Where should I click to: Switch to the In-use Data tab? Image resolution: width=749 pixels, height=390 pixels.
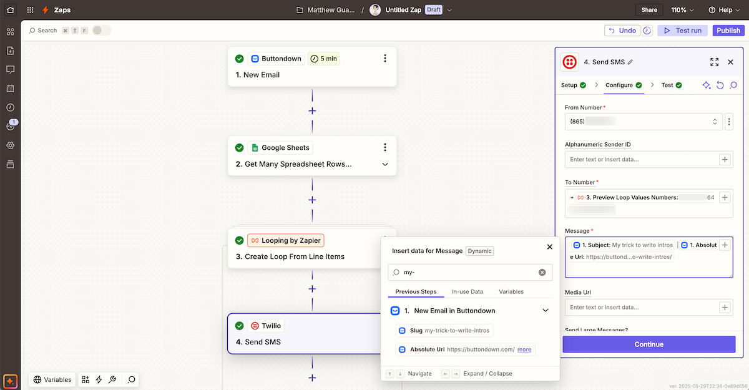(468, 291)
